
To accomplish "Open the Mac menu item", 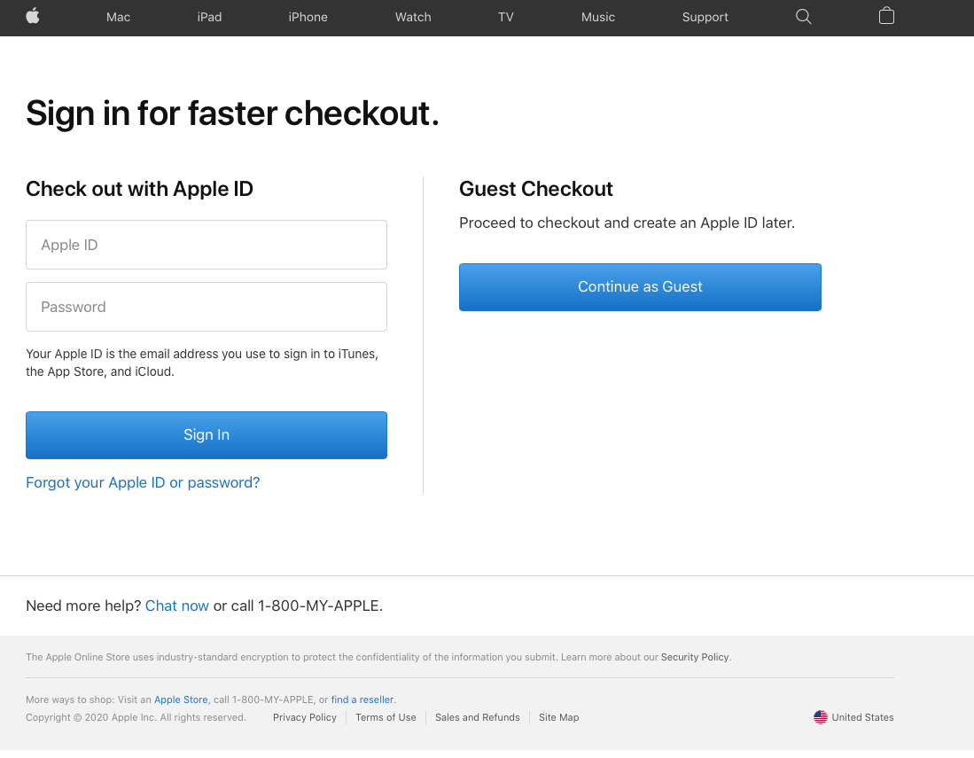I will pyautogui.click(x=118, y=18).
